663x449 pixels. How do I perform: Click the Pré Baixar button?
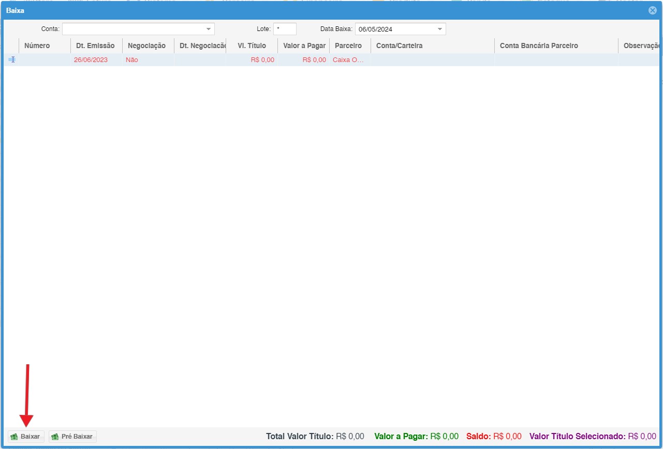tap(72, 437)
